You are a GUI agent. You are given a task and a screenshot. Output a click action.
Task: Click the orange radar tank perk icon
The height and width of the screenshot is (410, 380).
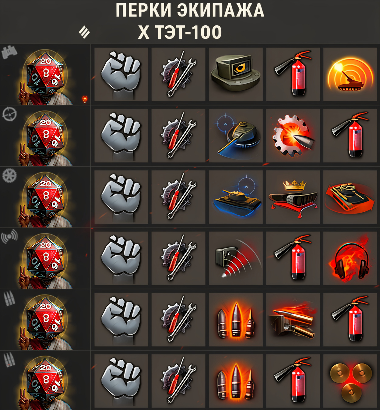350,74
